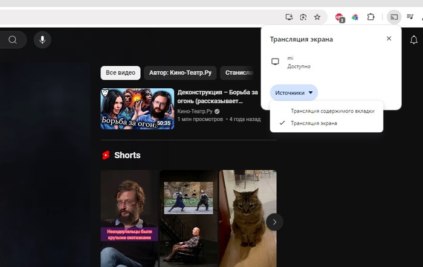This screenshot has width=423, height=267.
Task: Close the Трансляция экрана popup
Action: (389, 39)
